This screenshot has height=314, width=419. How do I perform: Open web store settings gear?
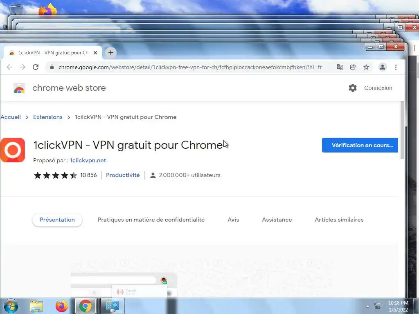353,88
